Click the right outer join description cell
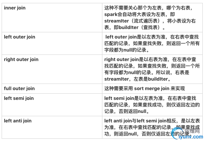Screen dimensions: 205x142 pyautogui.click(x=152, y=69)
